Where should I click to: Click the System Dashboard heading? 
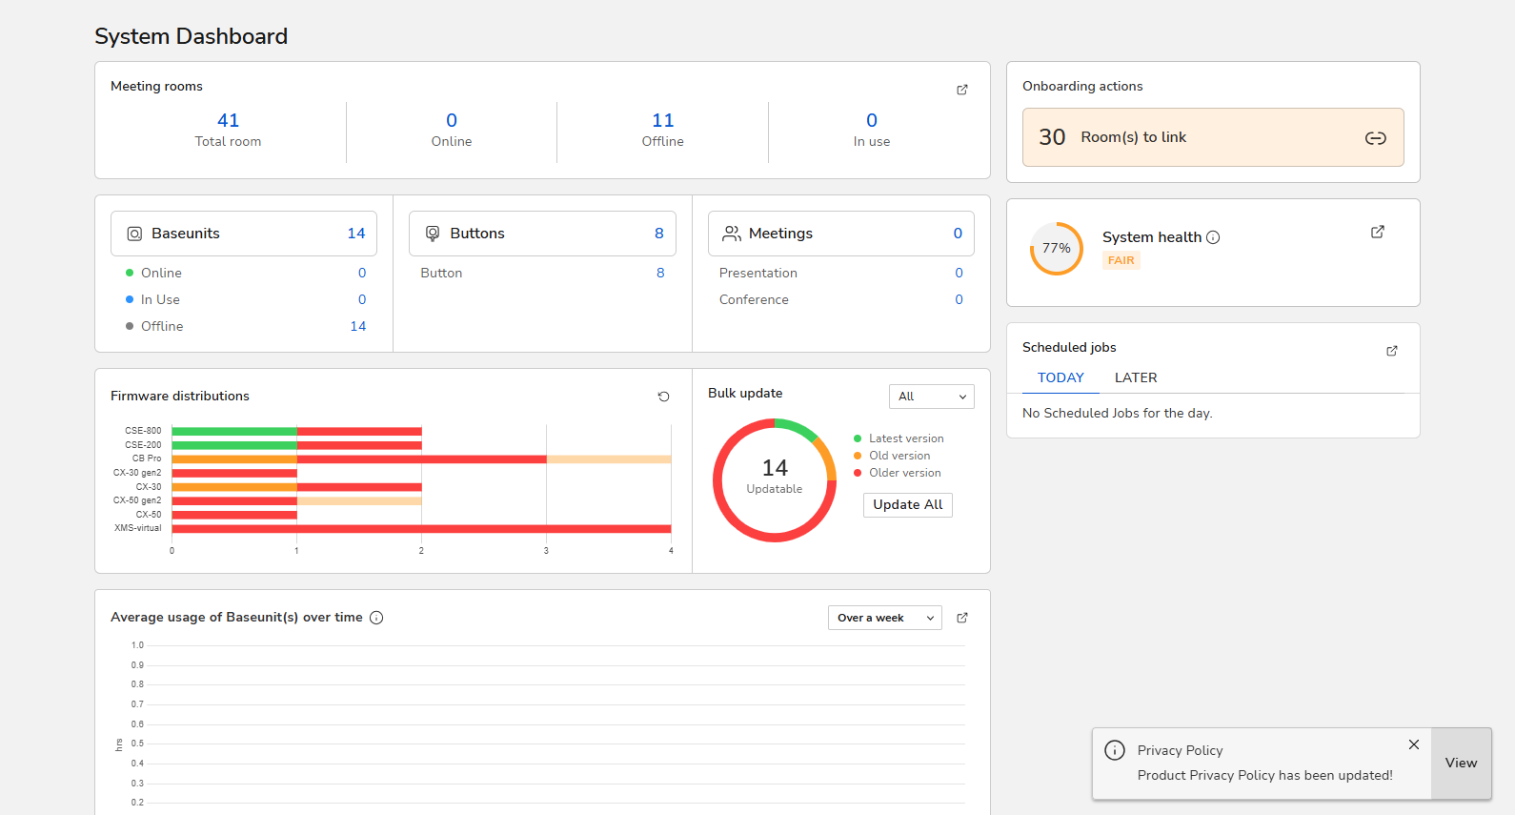click(191, 36)
